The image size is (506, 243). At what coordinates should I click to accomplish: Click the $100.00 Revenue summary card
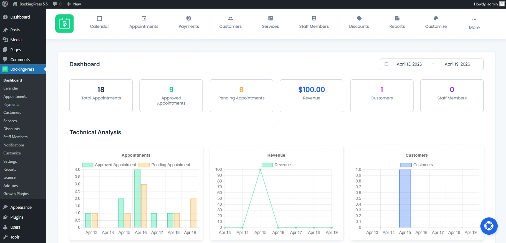pos(312,96)
